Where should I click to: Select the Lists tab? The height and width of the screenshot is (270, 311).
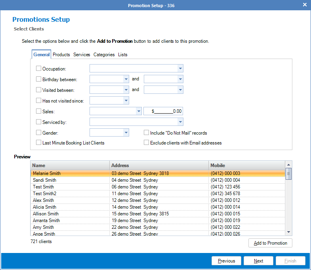pos(123,55)
